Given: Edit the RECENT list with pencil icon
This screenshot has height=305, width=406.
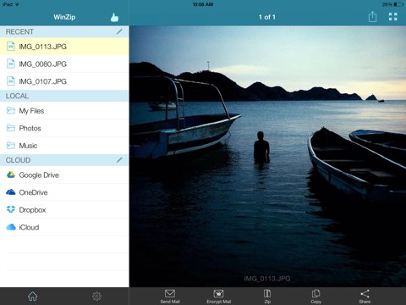Looking at the screenshot, I should [x=119, y=31].
